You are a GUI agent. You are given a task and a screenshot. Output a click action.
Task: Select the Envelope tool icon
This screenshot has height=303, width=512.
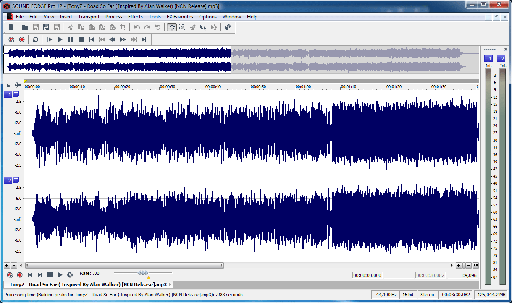(214, 27)
